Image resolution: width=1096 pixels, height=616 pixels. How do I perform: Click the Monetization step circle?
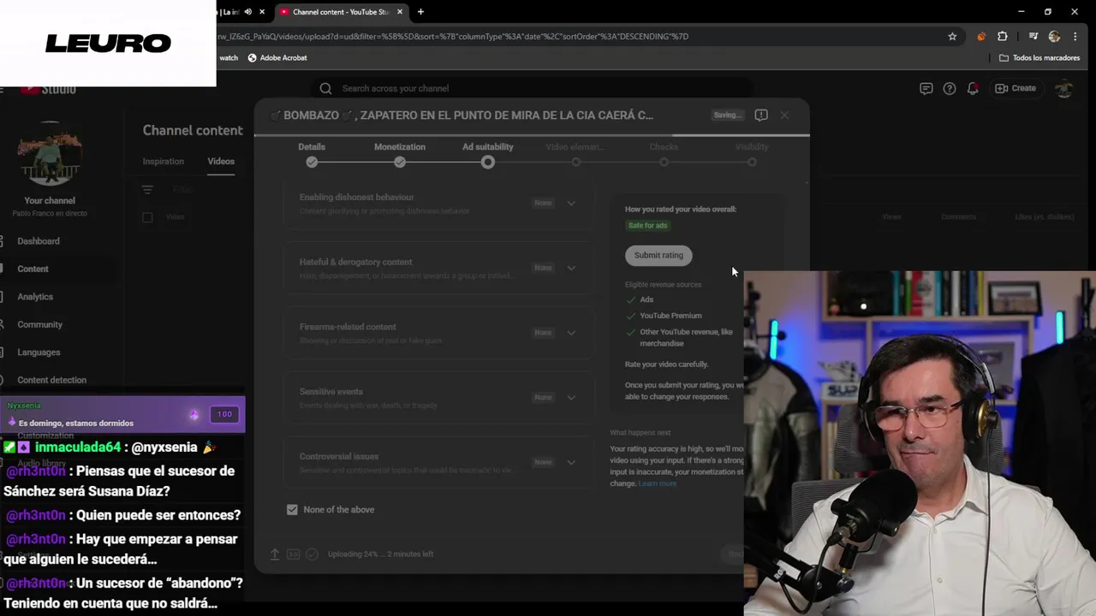pos(400,162)
